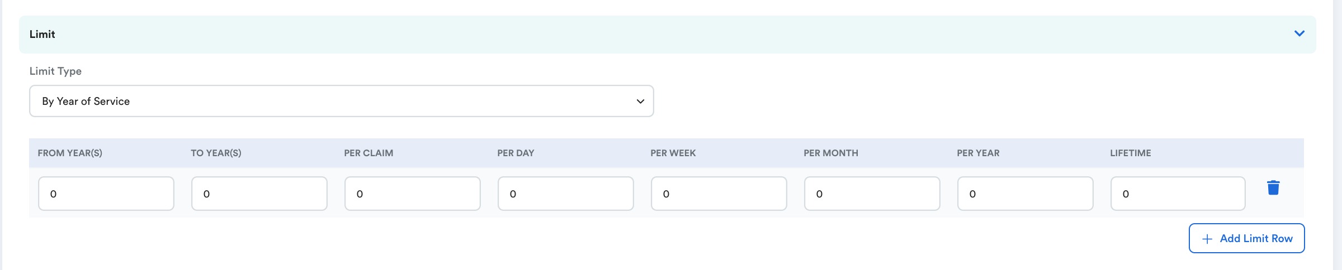Image resolution: width=1342 pixels, height=270 pixels.
Task: Click the PER WEEK column header
Action: click(673, 153)
